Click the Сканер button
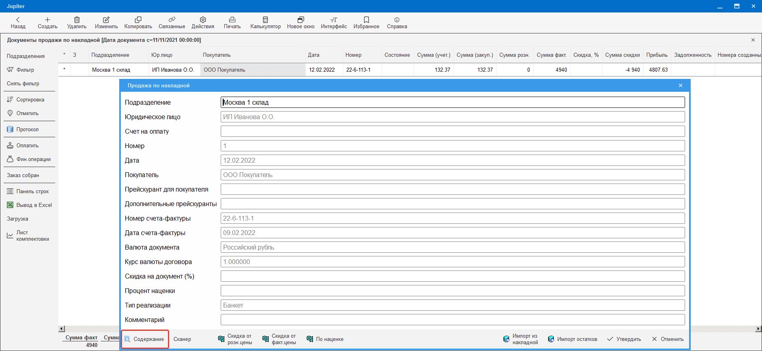Viewport: 762px width, 351px height. tap(182, 339)
